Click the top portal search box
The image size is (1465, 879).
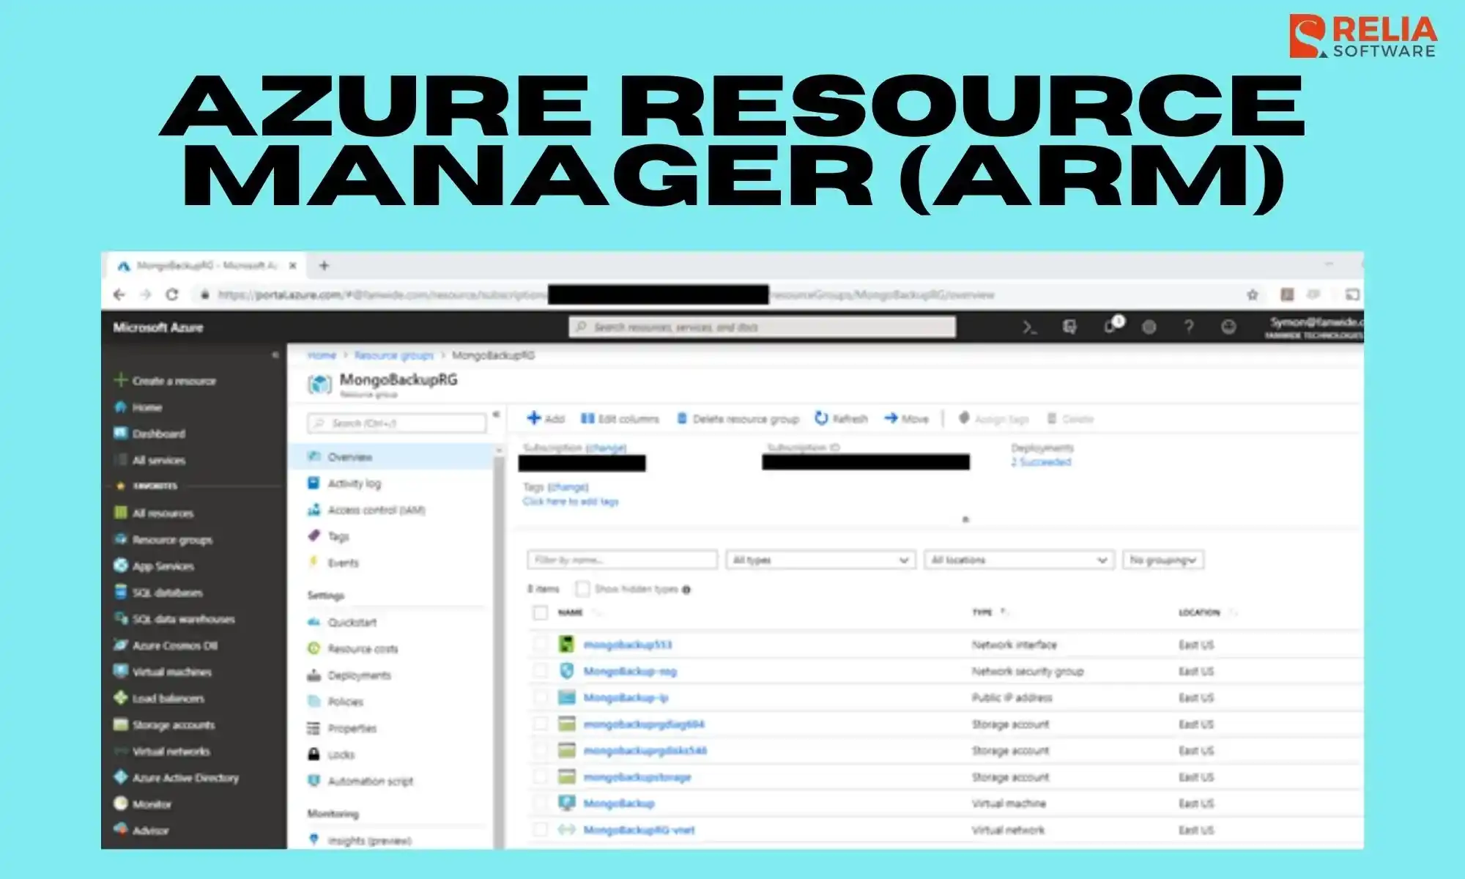coord(763,327)
